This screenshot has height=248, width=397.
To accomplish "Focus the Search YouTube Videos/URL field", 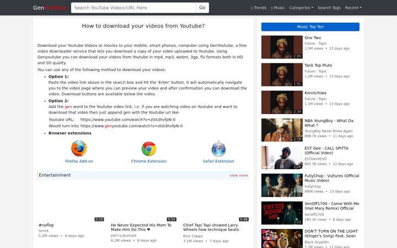I will (x=133, y=8).
